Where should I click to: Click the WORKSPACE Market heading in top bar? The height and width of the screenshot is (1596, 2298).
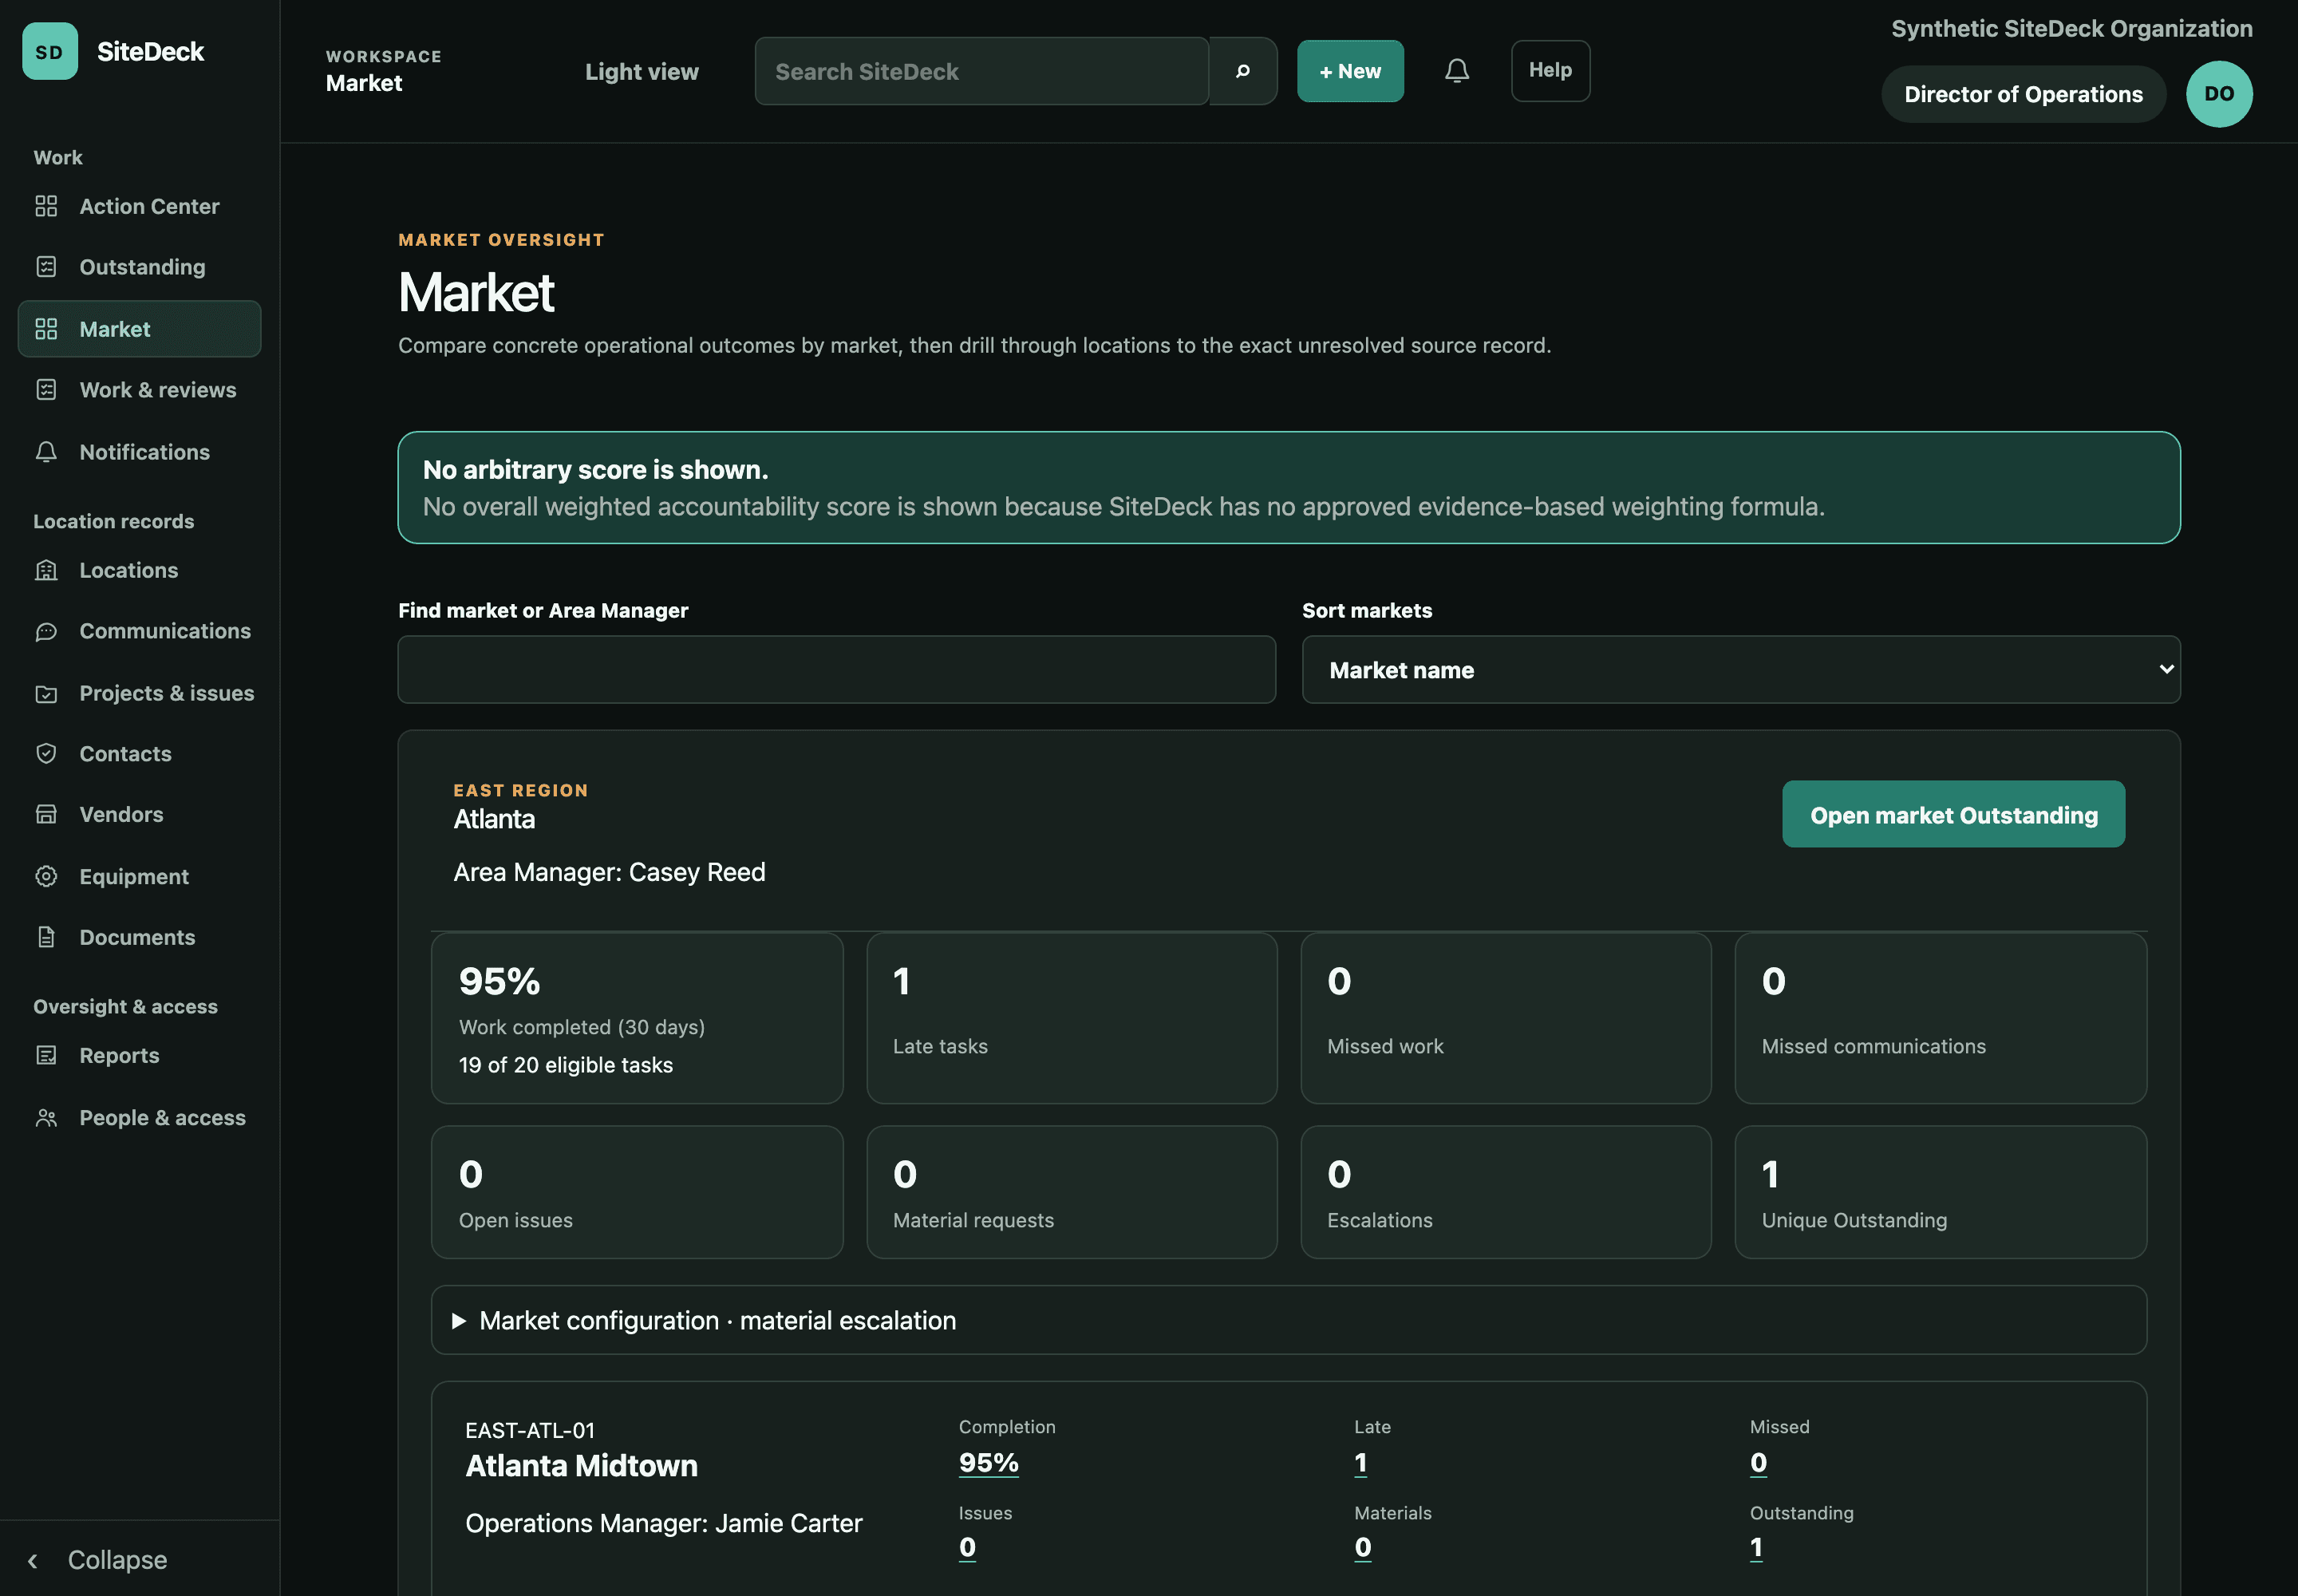(x=384, y=71)
